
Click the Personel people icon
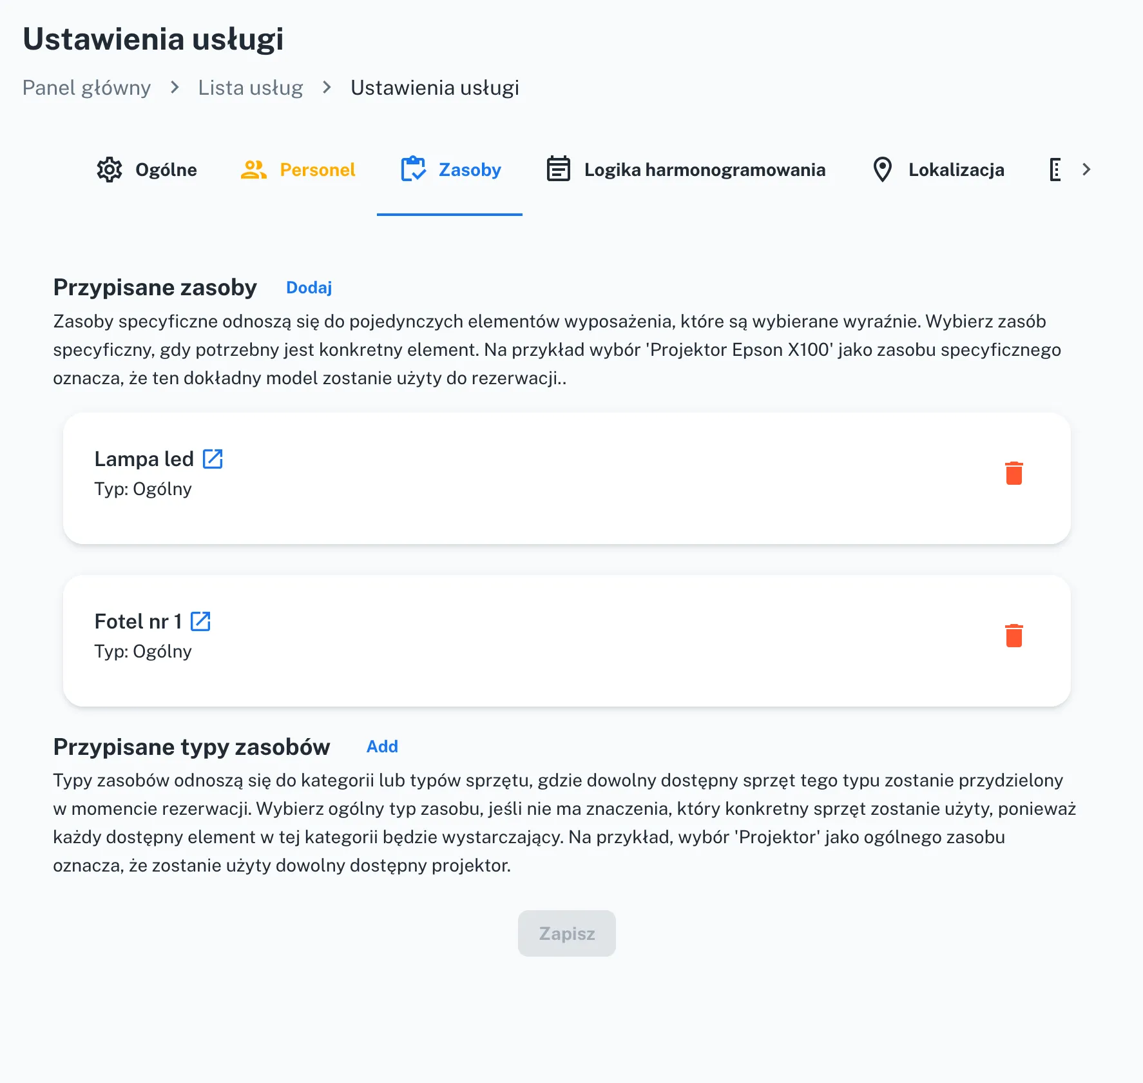pyautogui.click(x=253, y=170)
